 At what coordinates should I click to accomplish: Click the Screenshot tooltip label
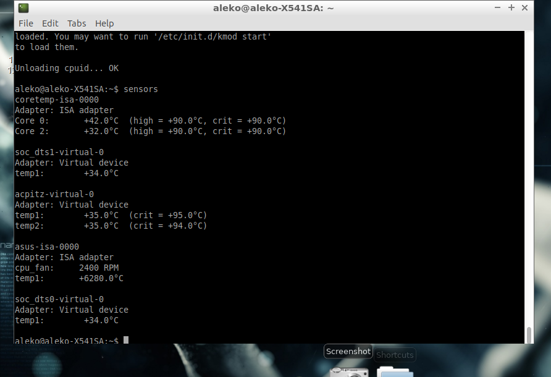[x=348, y=351]
